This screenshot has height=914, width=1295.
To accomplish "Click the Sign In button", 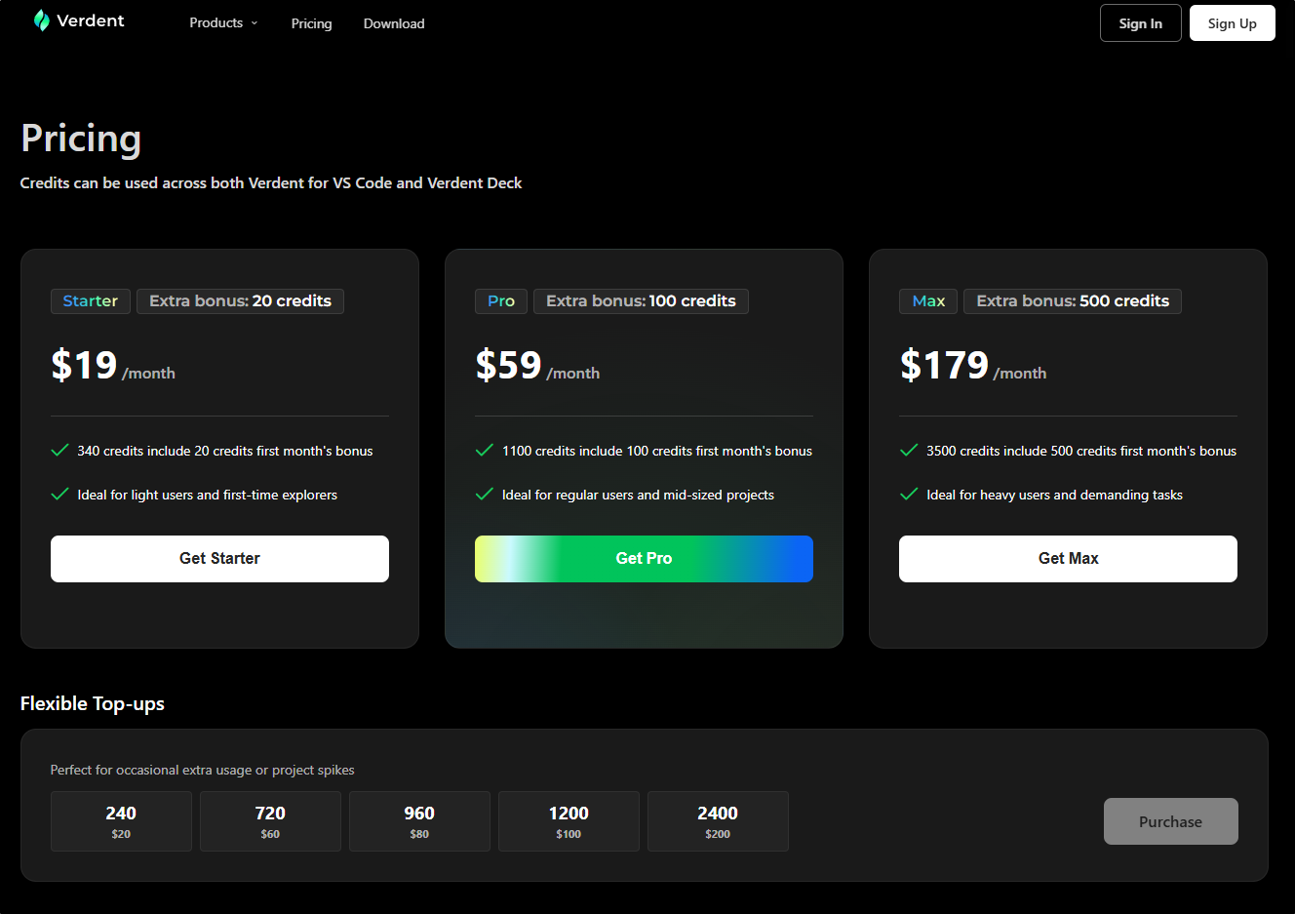I will pos(1140,23).
